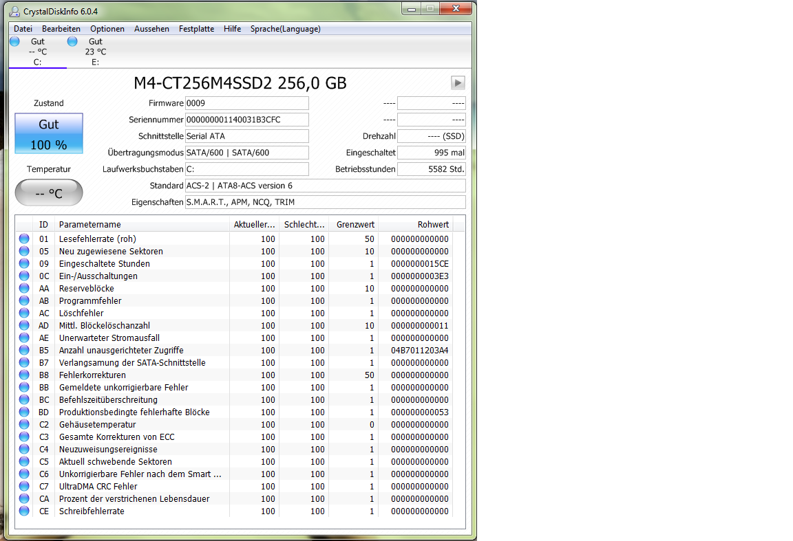The width and height of the screenshot is (793, 541).
Task: Open the Sprache(Language) menu
Action: pos(285,29)
